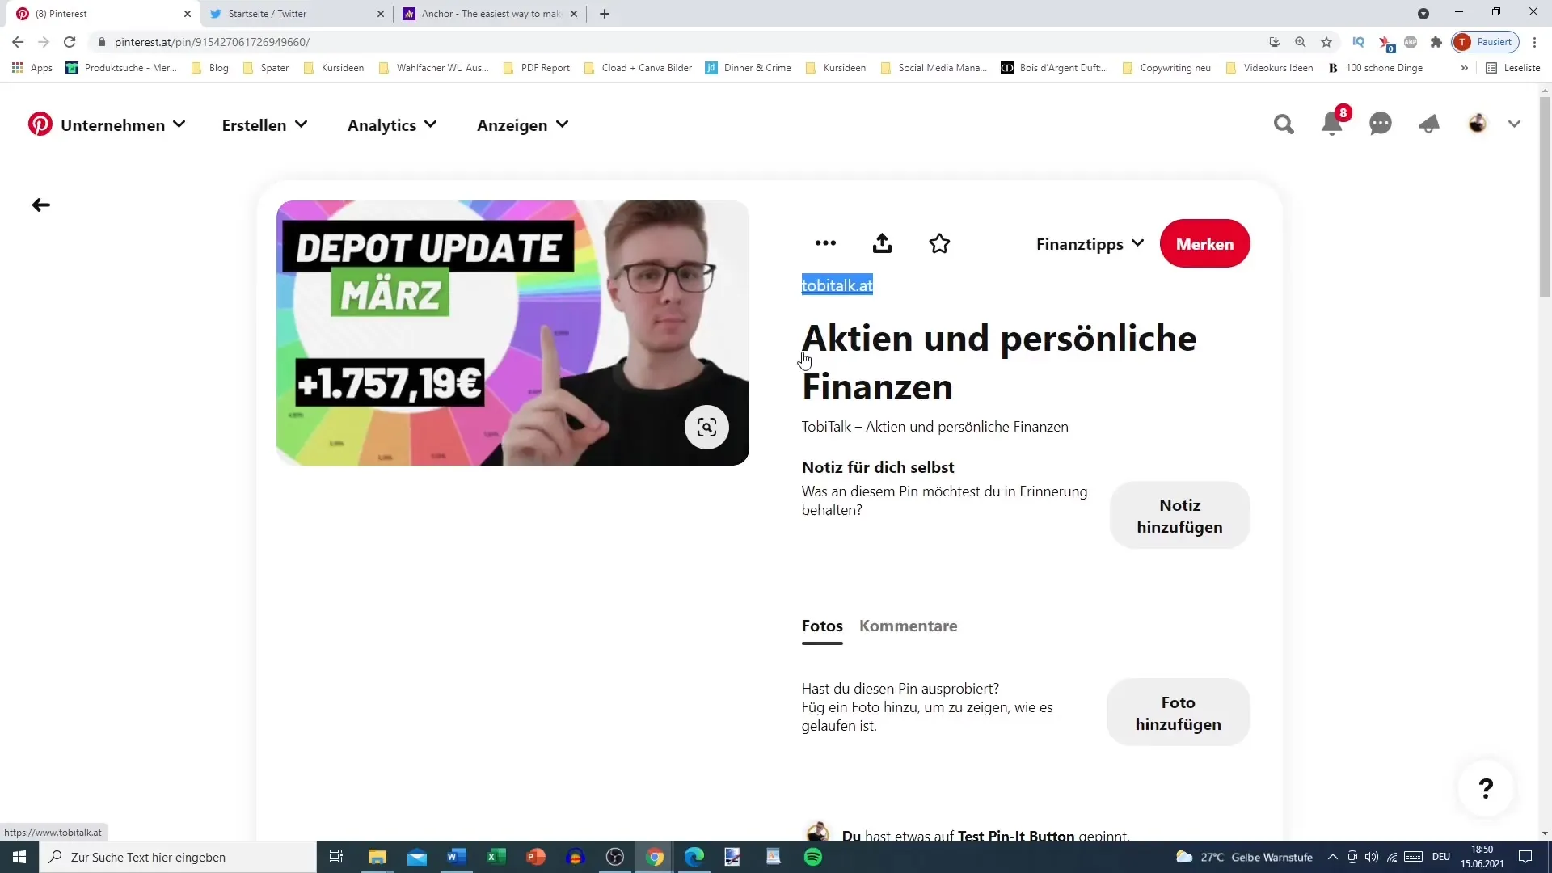Select the Fotos tab

tap(823, 626)
